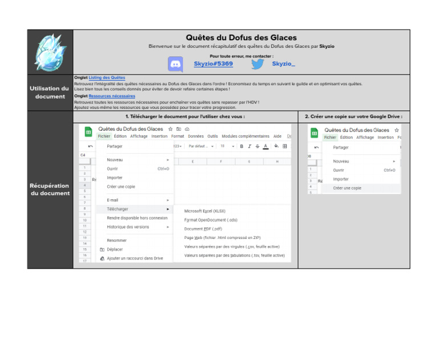Star the document in step 2 screenshot
The image size is (438, 338).
396,130
